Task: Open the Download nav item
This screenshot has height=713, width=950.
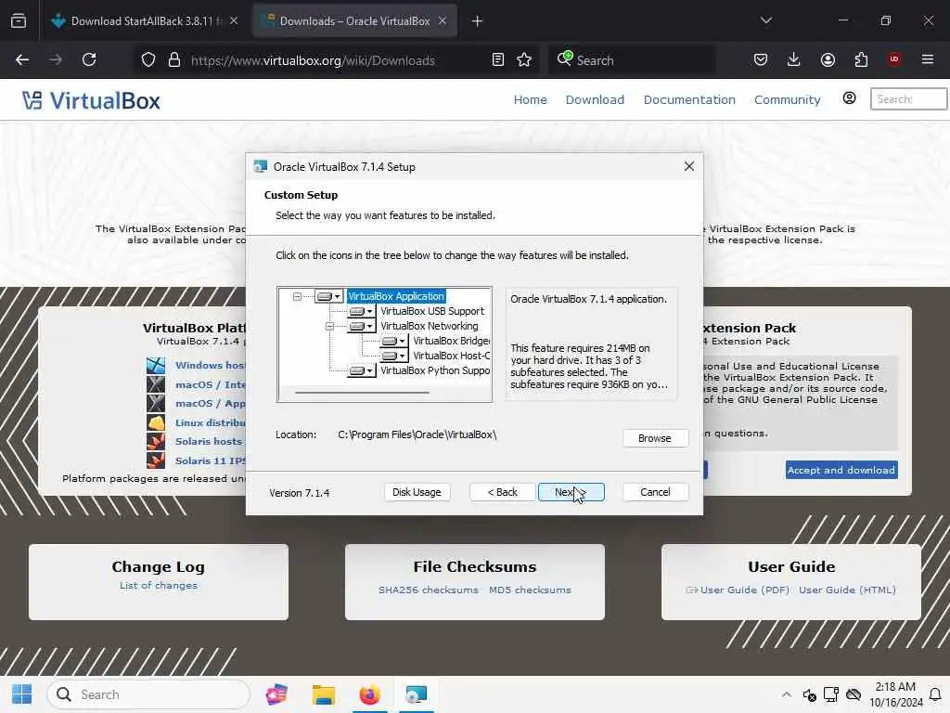Action: click(595, 100)
